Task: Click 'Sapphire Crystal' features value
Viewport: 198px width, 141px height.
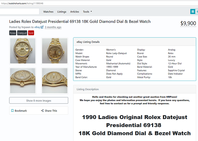Action: pos(176,70)
